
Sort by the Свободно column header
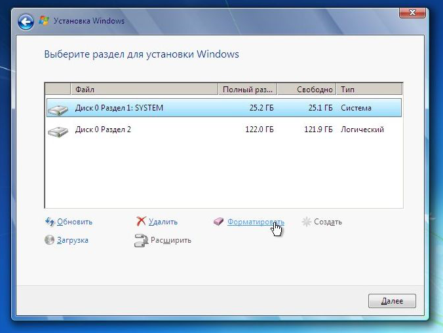pyautogui.click(x=307, y=90)
